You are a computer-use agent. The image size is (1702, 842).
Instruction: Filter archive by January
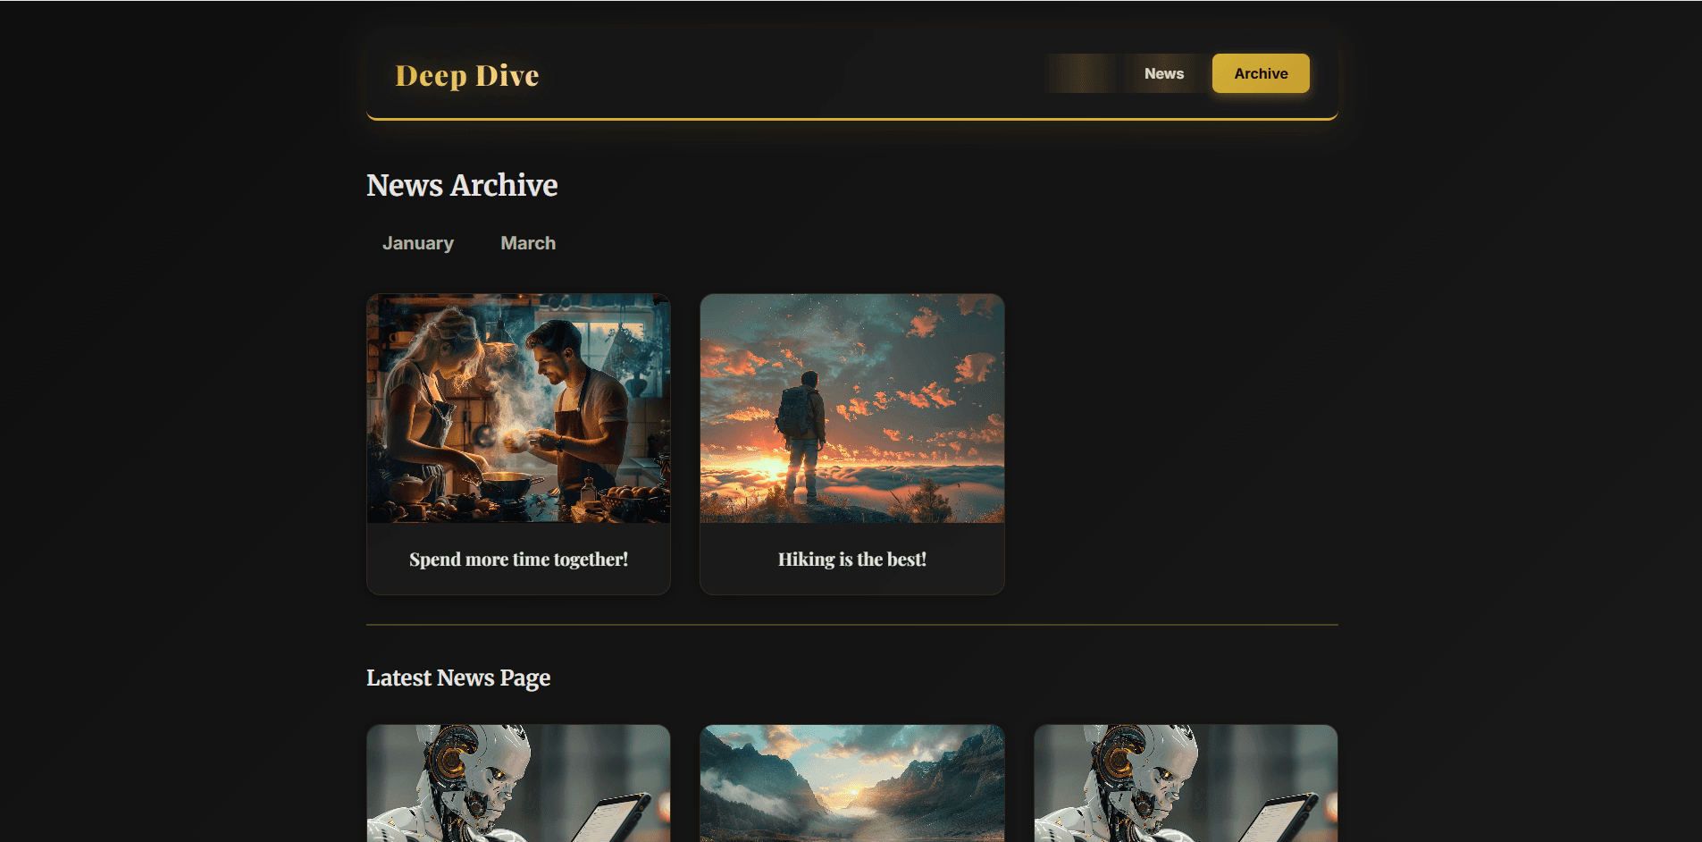coord(417,243)
